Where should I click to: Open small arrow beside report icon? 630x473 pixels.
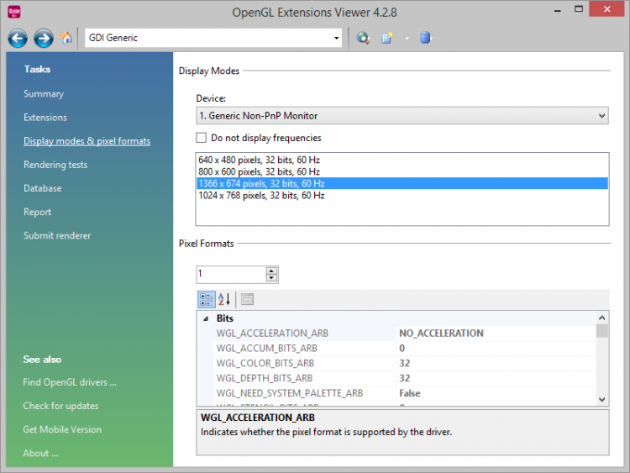tap(407, 39)
